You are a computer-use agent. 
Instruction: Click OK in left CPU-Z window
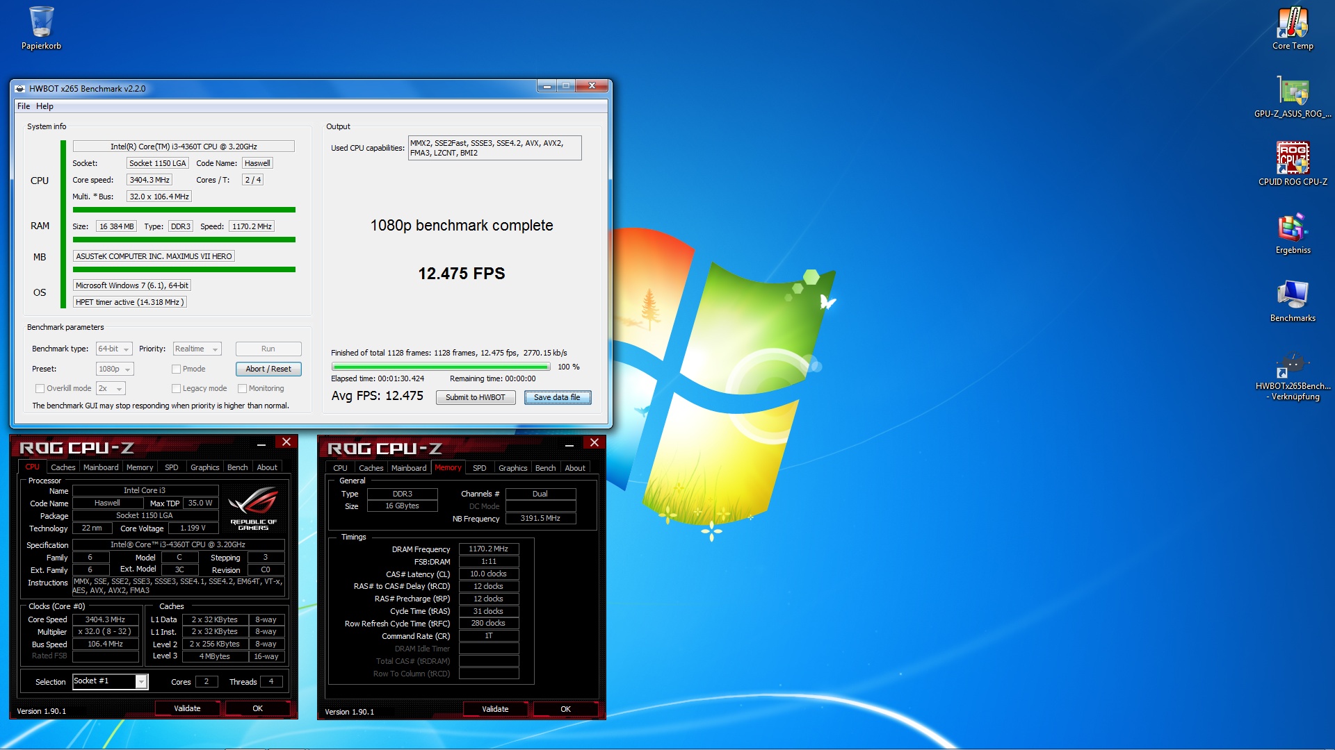[x=258, y=708]
